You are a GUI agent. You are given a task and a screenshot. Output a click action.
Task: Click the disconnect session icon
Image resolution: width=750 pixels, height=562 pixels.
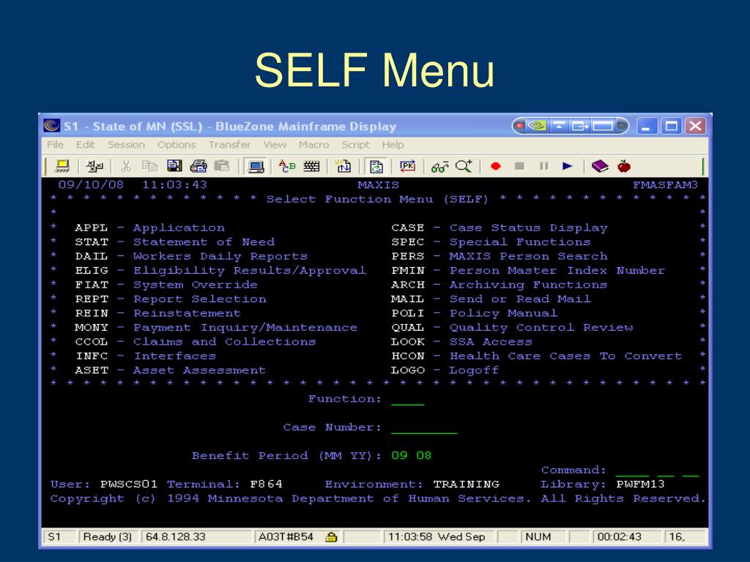[x=94, y=166]
